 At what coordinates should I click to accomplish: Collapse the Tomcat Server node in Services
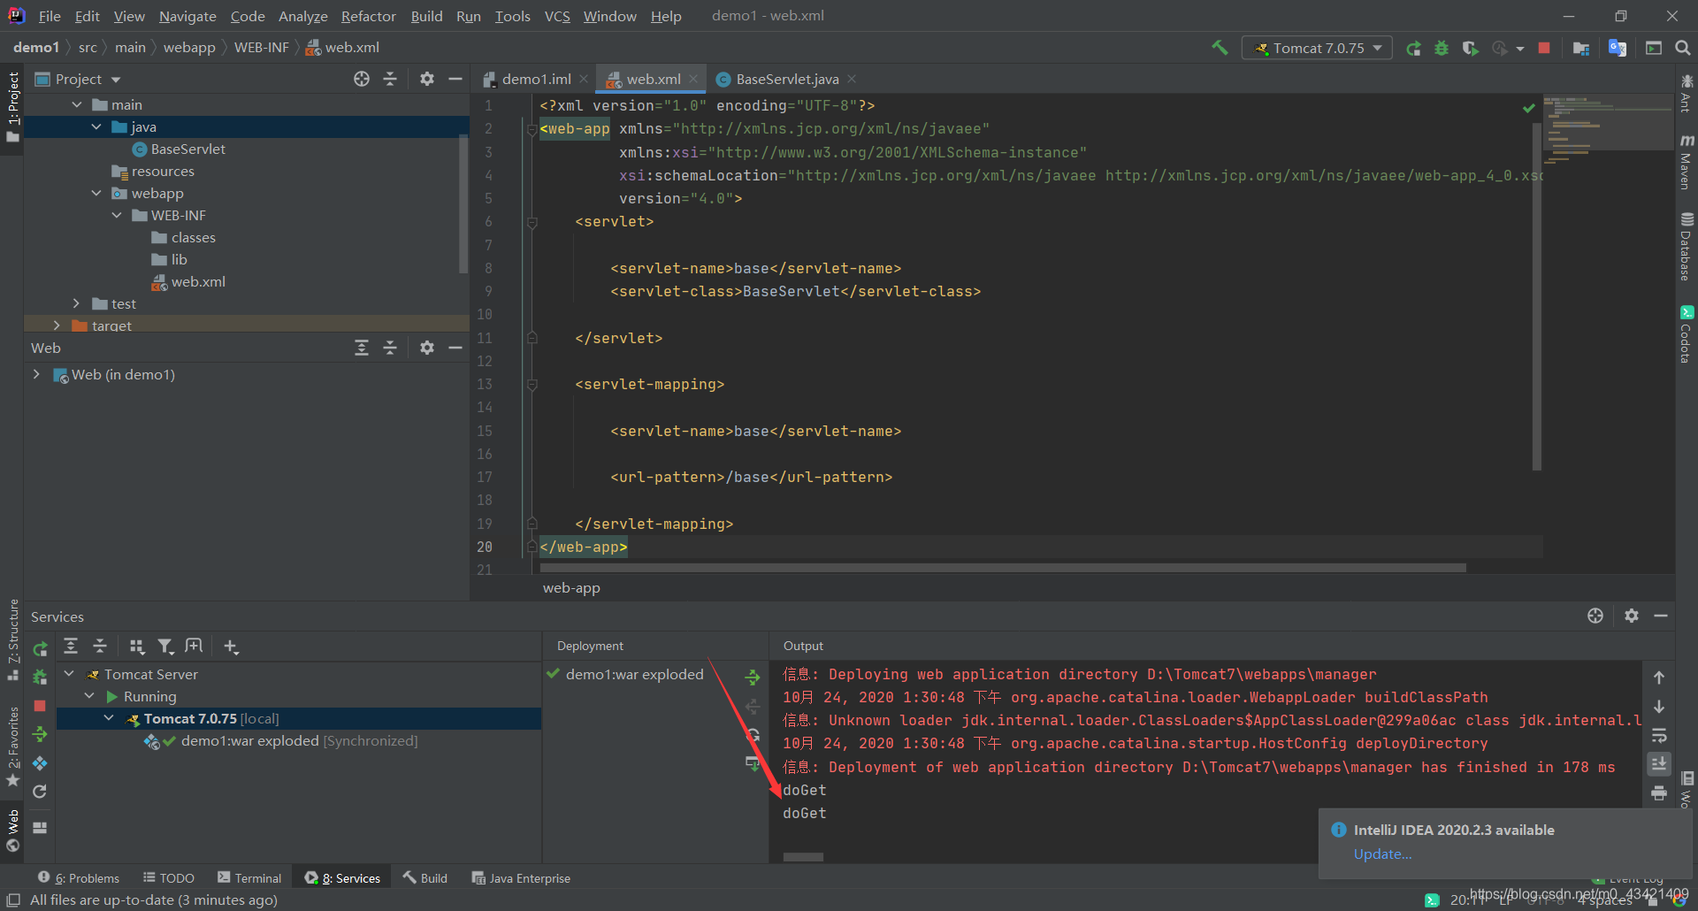point(69,674)
